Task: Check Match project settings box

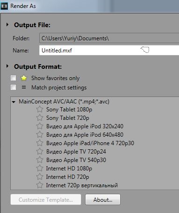Action: click(x=13, y=87)
